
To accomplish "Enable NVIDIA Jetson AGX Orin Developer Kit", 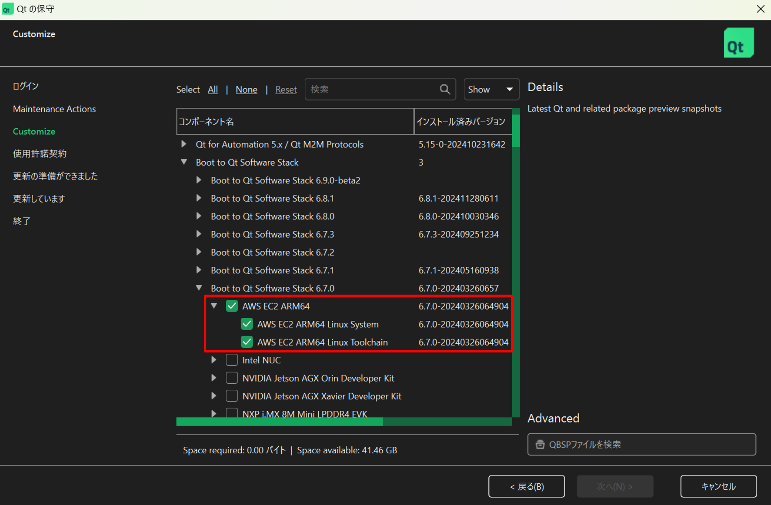I will coord(232,378).
